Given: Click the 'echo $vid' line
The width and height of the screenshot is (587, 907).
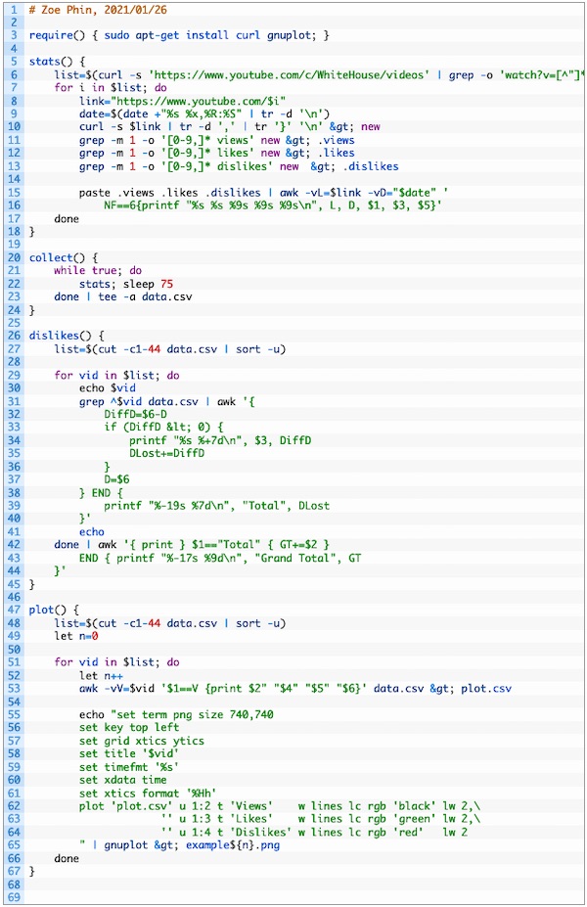Looking at the screenshot, I should click(108, 387).
